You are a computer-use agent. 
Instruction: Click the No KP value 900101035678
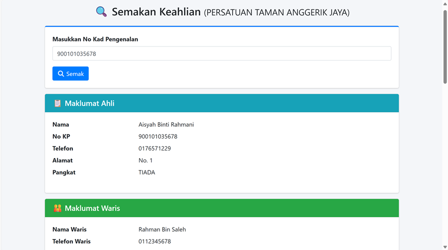tap(158, 136)
